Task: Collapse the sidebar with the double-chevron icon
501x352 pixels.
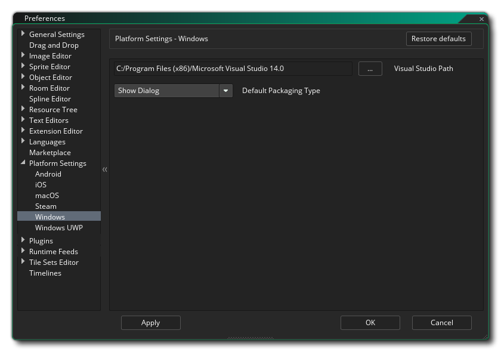Action: coord(105,170)
